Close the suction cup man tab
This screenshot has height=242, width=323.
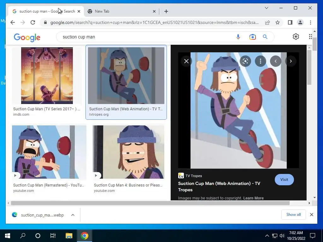(x=79, y=11)
